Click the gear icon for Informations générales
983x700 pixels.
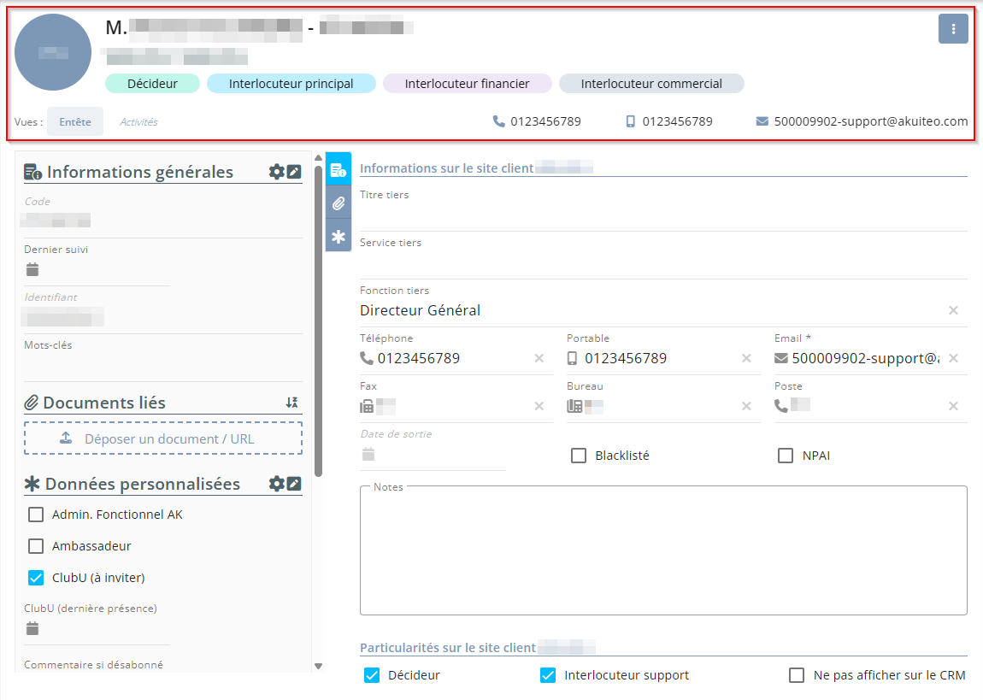[x=276, y=172]
